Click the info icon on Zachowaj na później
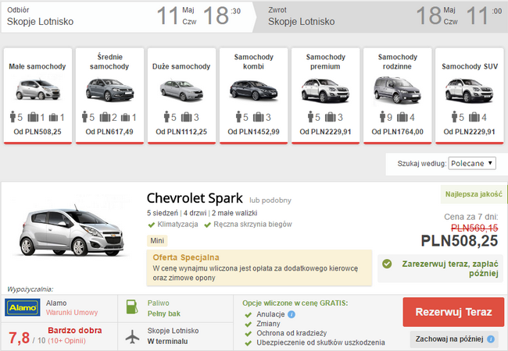Image resolution: width=508 pixels, height=351 pixels. [491, 339]
